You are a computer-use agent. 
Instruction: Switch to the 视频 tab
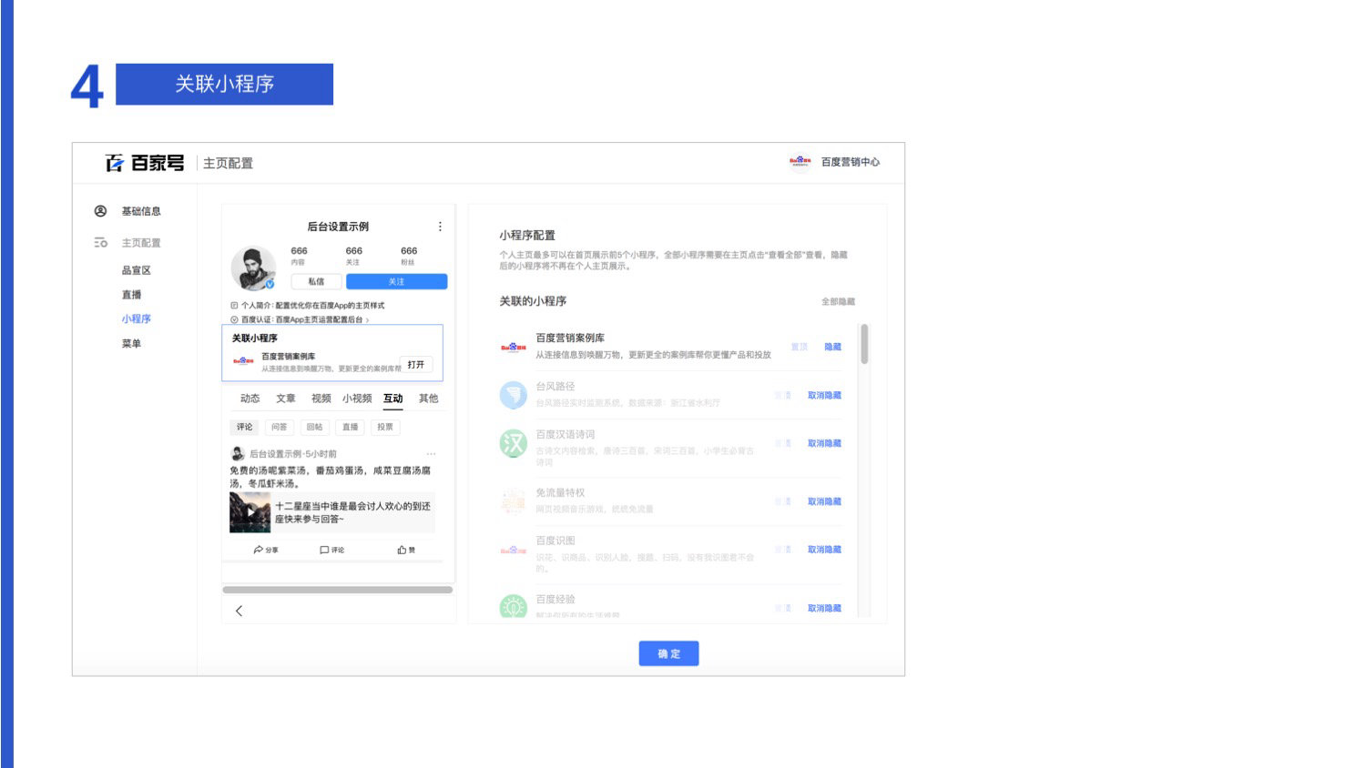click(x=321, y=399)
